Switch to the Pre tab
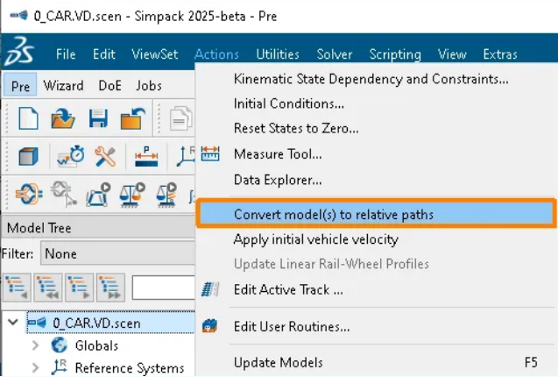Screen dimensions: 558x377 [20, 86]
